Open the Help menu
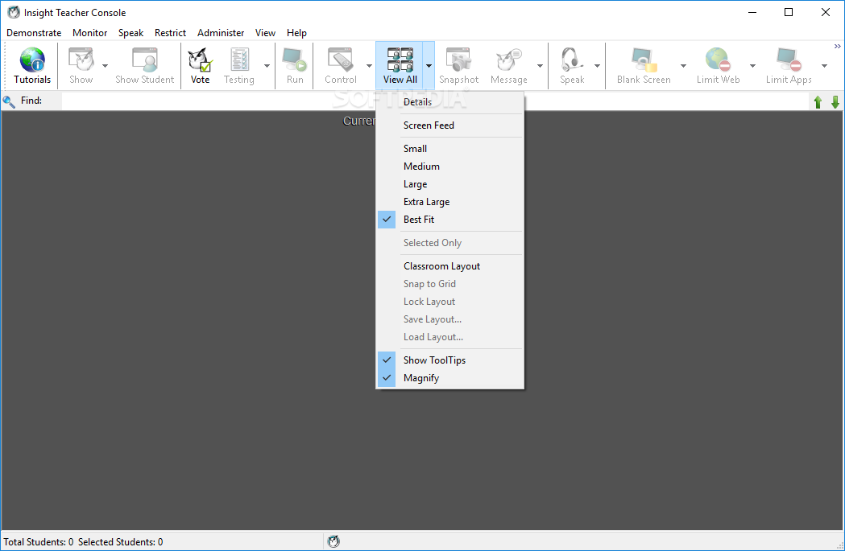Image resolution: width=845 pixels, height=551 pixels. coord(296,33)
